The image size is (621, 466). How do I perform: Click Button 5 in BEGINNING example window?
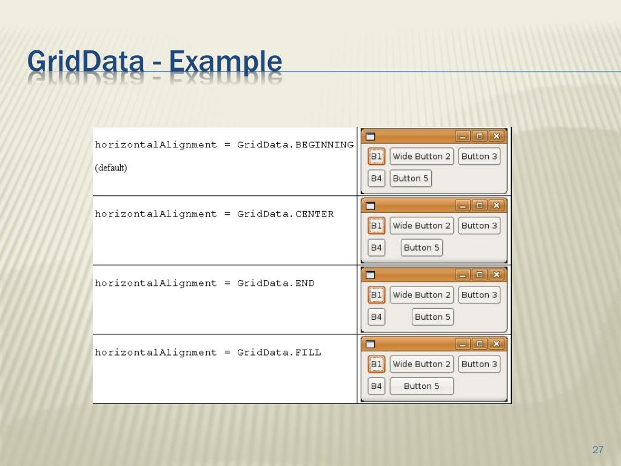coord(411,178)
